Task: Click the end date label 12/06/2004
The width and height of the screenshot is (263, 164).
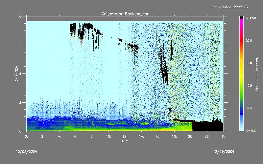Action: pyautogui.click(x=224, y=152)
